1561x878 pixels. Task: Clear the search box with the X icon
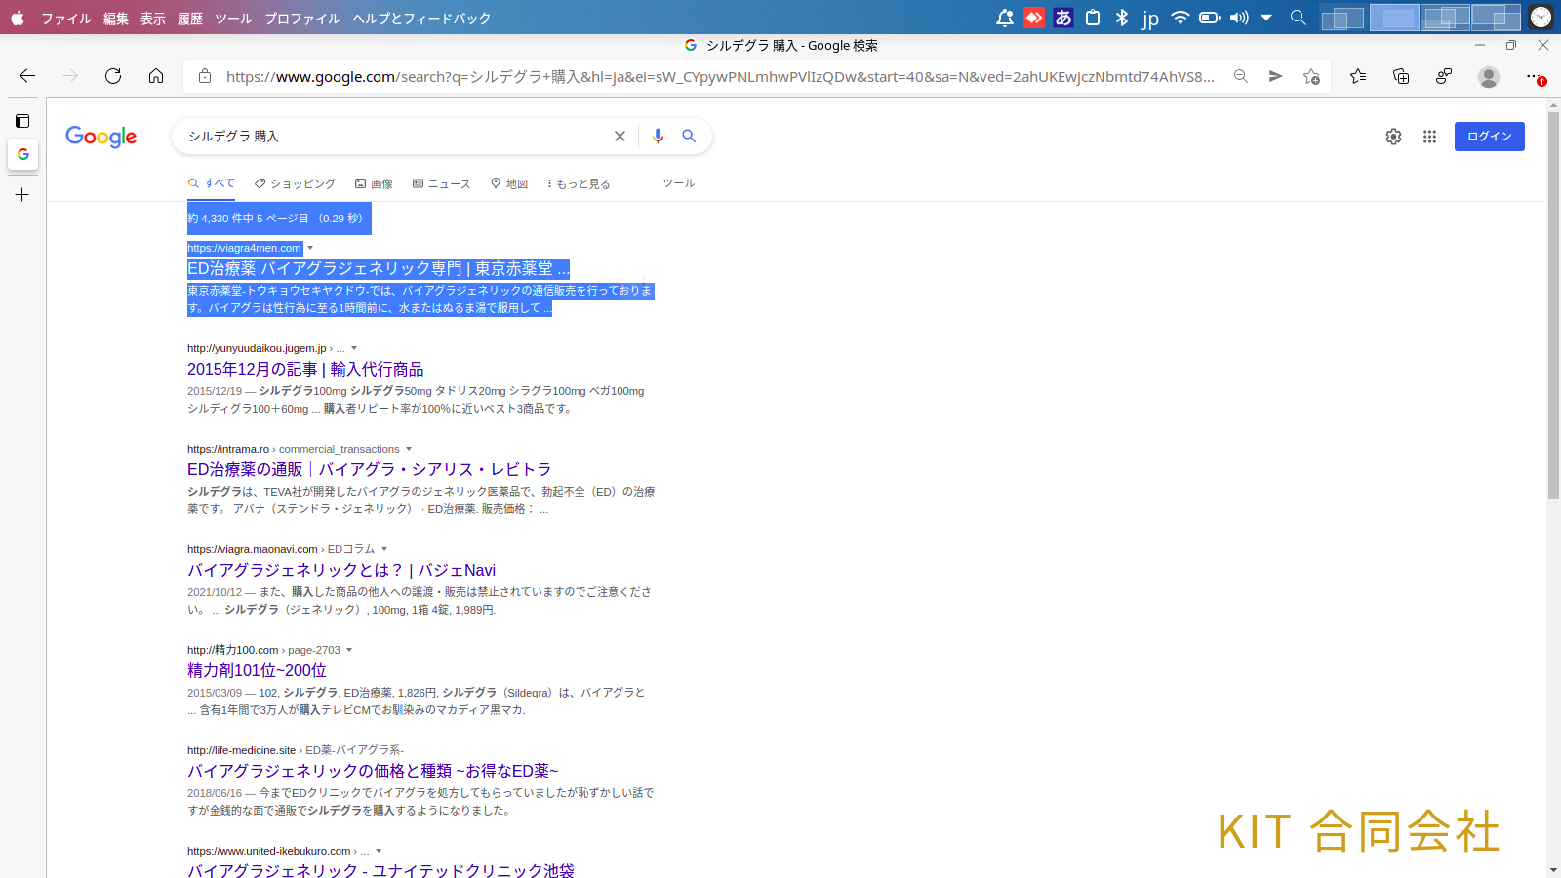point(620,136)
